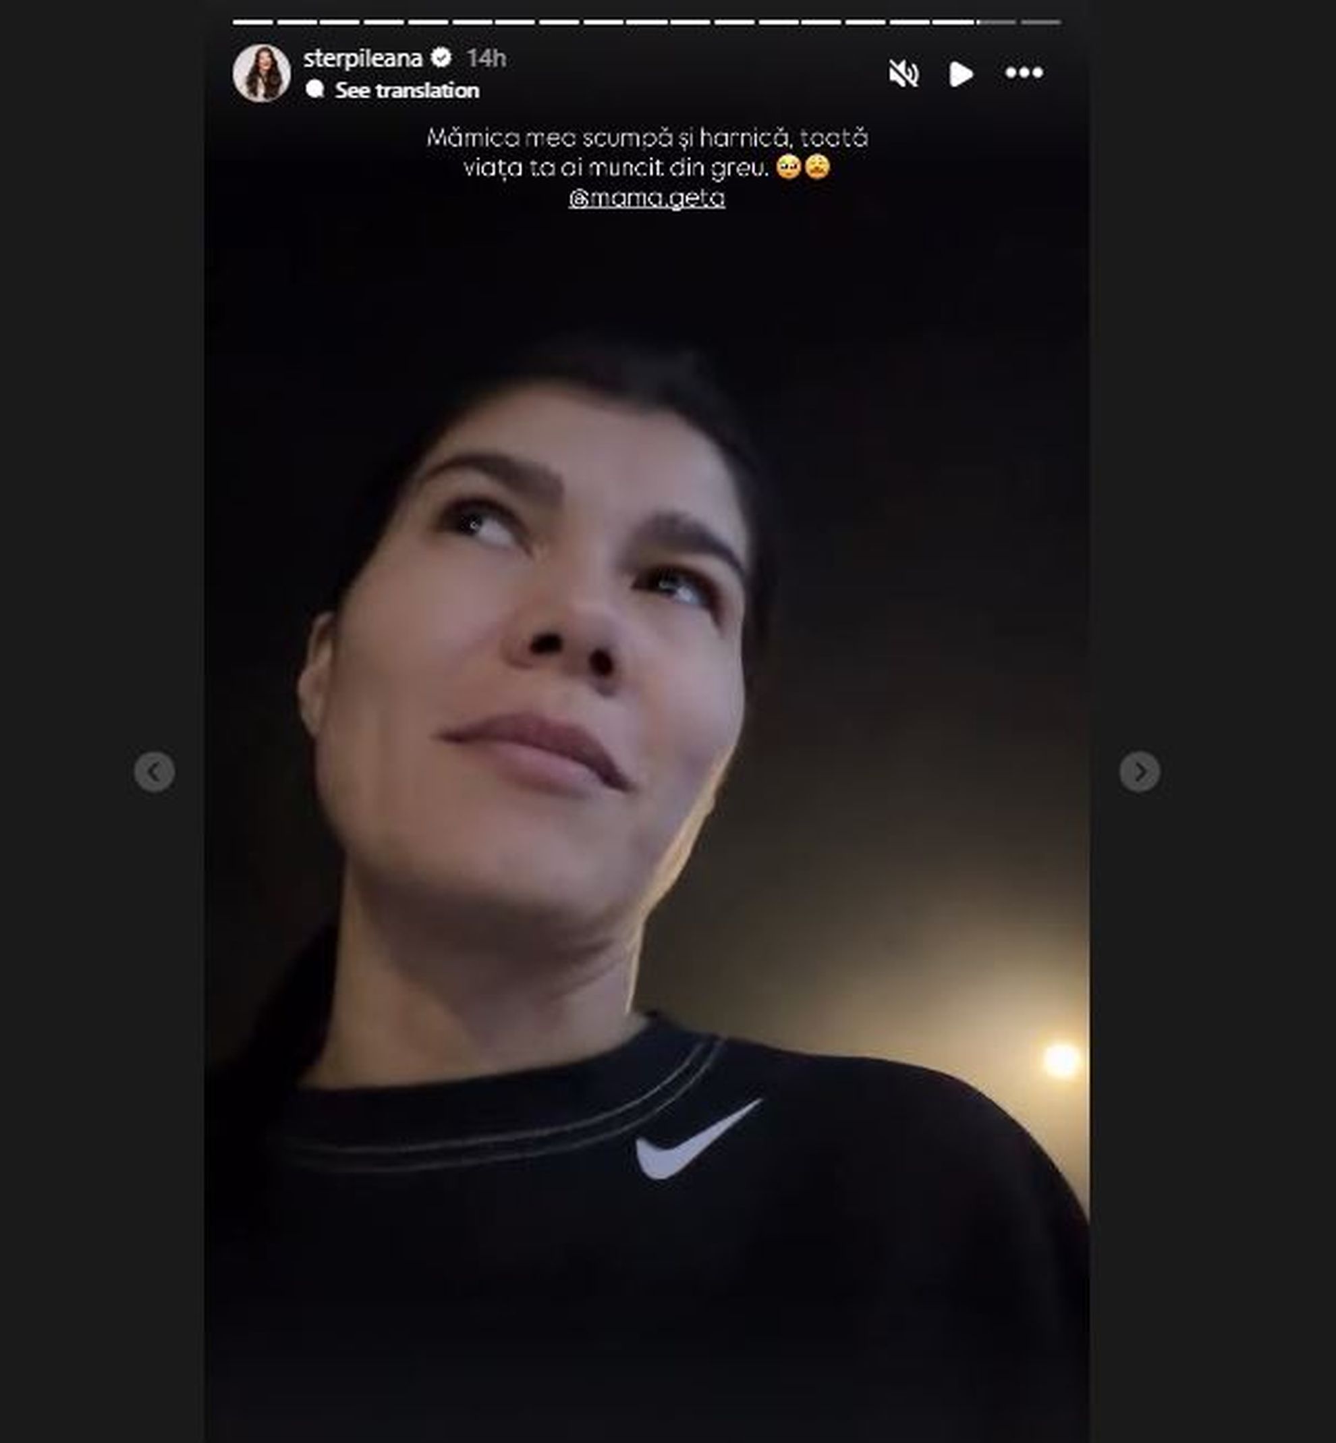1336x1443 pixels.
Task: Open sterpileana's profile picture
Action: tap(262, 73)
